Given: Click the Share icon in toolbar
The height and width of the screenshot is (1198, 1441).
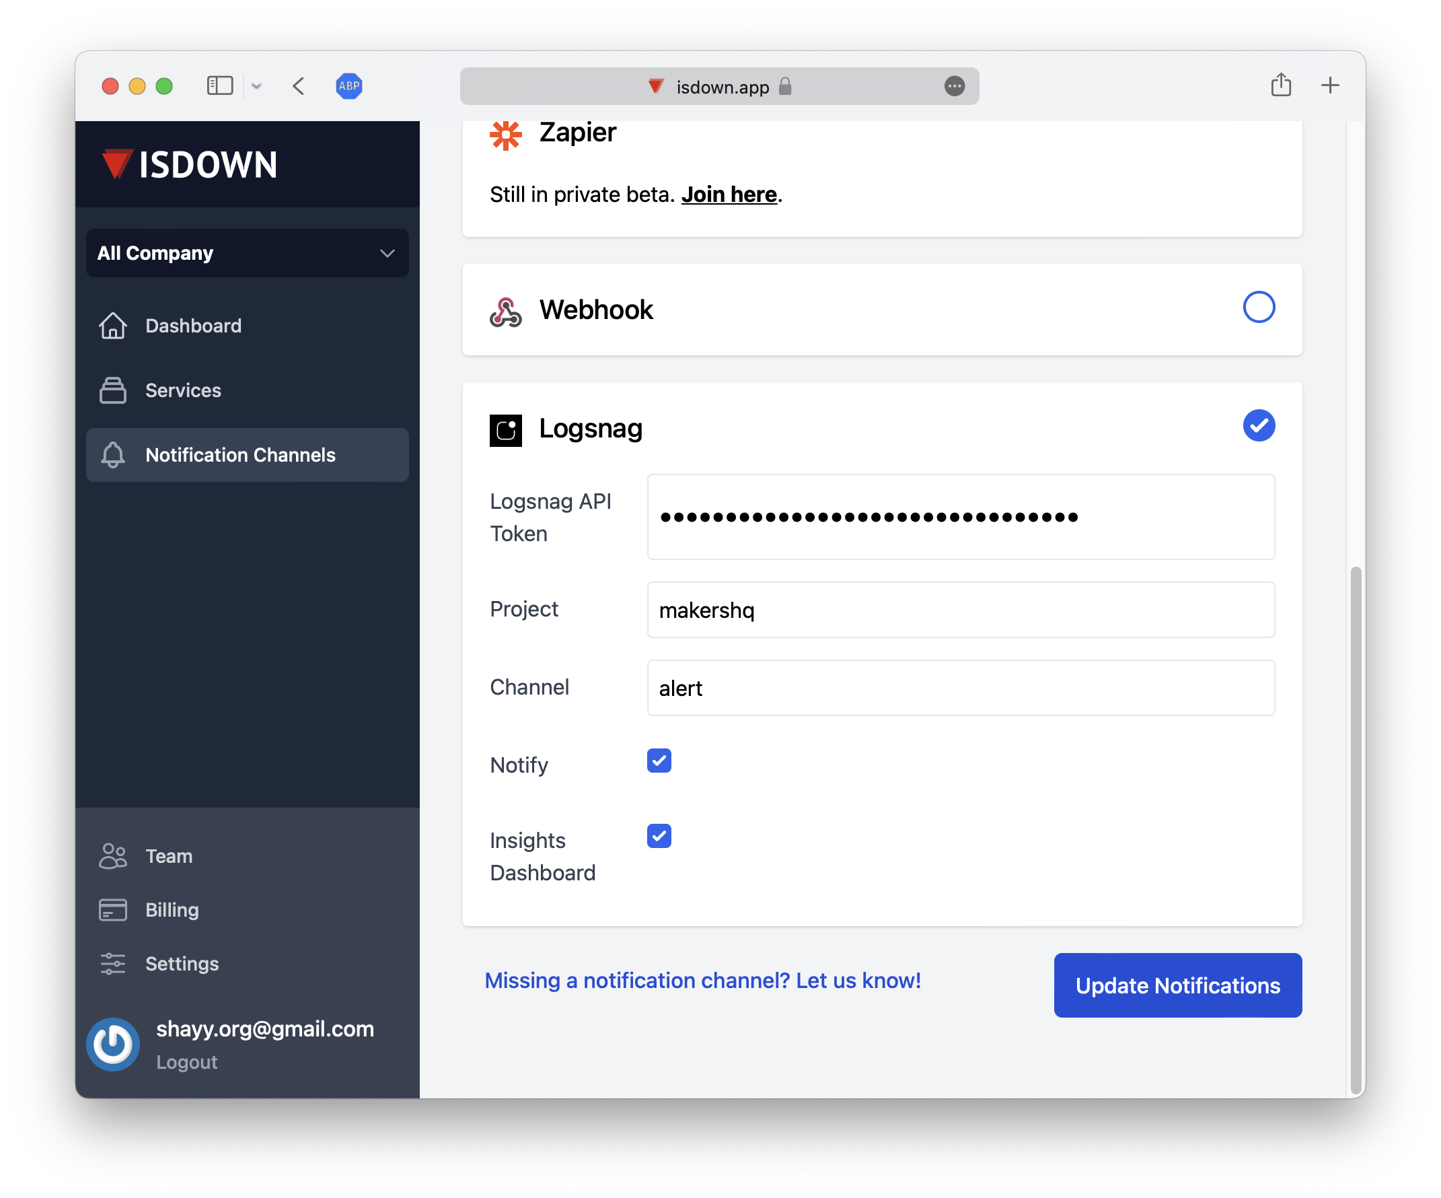Looking at the screenshot, I should tap(1280, 84).
